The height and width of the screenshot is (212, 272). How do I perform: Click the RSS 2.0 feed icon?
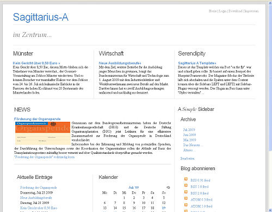(186, 192)
